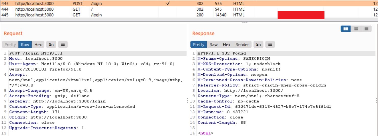Image resolution: width=378 pixels, height=136 pixels.
Task: Select history row 443 POST /login
Action: pos(189,4)
